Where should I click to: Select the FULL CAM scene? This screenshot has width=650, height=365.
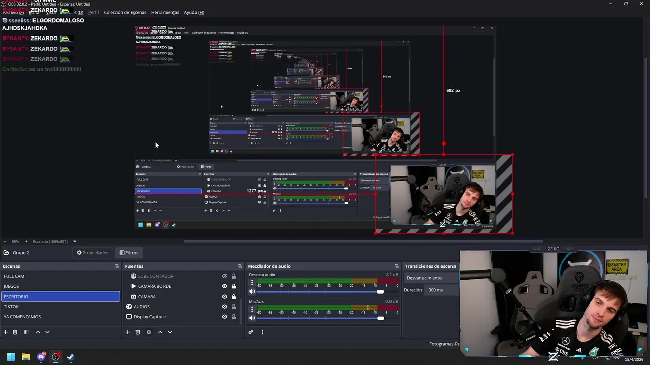60,276
